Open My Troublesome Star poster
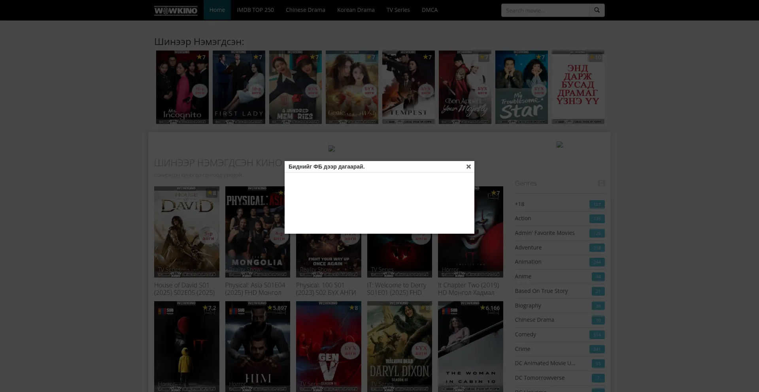The height and width of the screenshot is (392, 759). 521,87
